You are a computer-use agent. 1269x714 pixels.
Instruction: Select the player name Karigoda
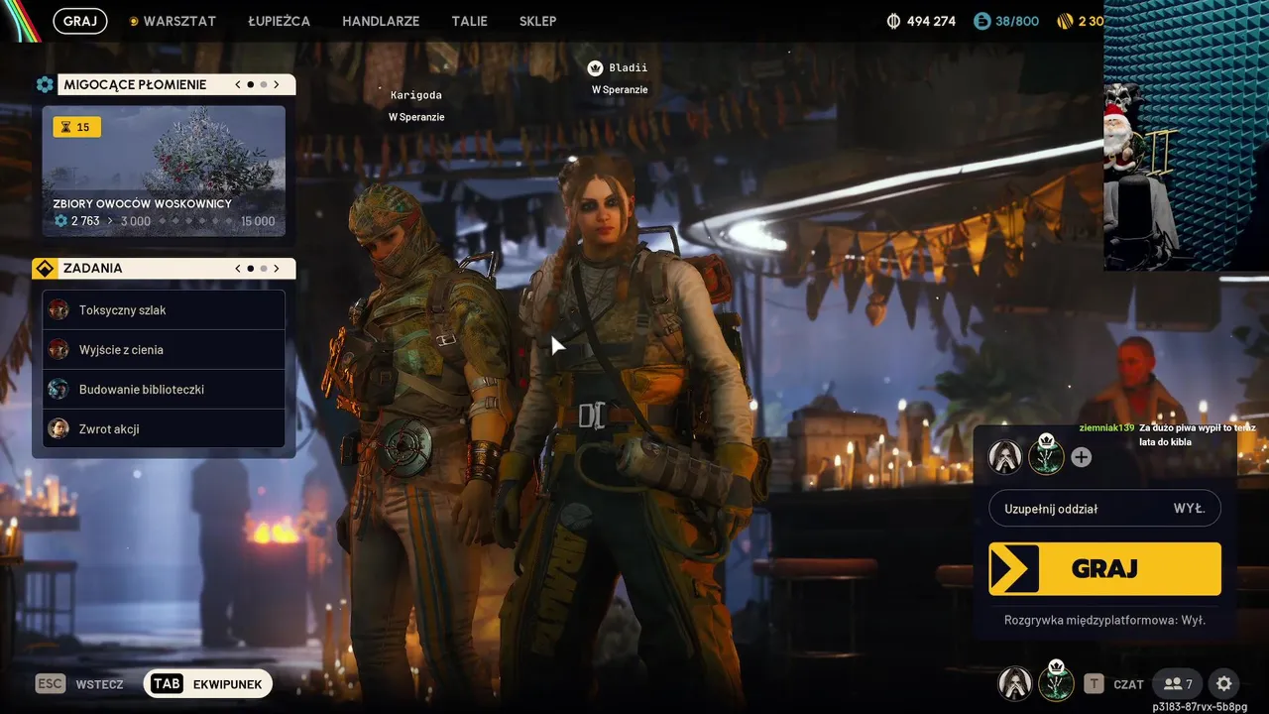(x=416, y=95)
